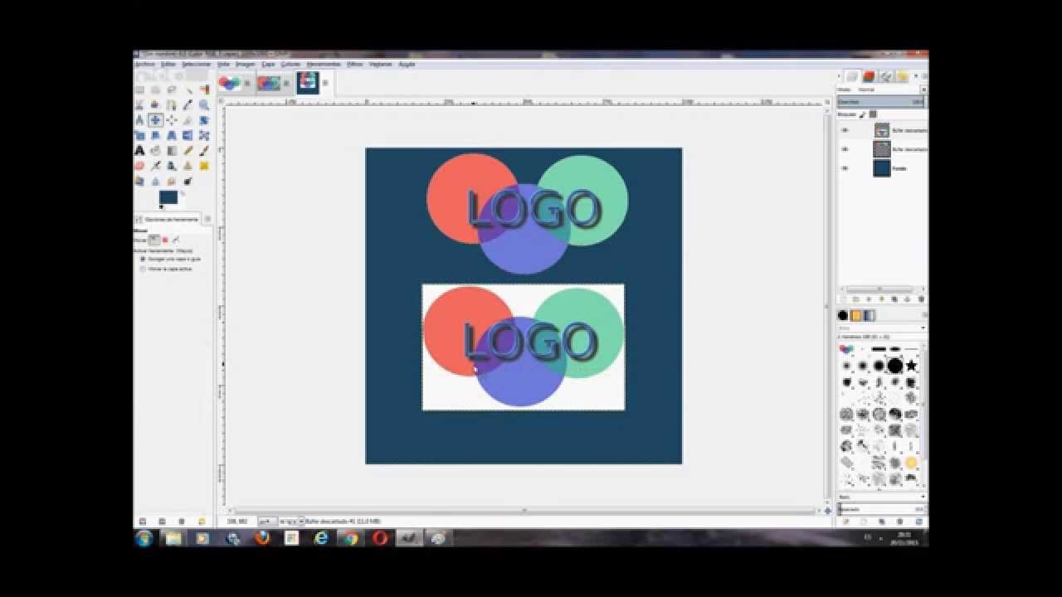
Task: Open the Editar menu
Action: [x=168, y=64]
